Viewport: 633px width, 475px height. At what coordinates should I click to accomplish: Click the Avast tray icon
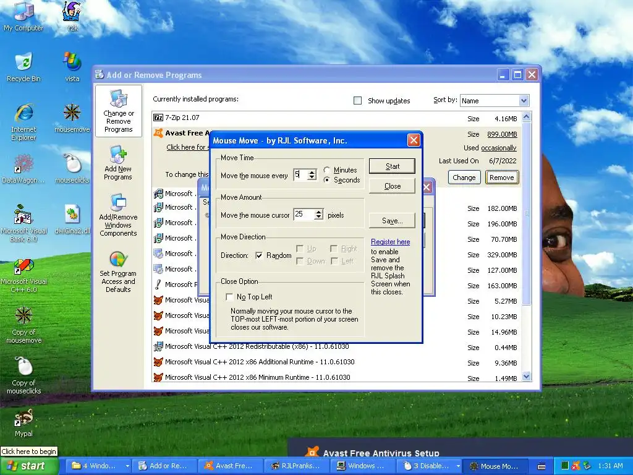pyautogui.click(x=576, y=466)
